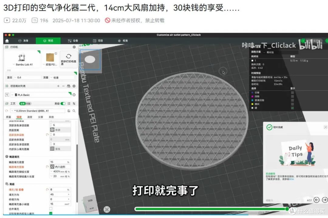Switch to the 设备 tab
The height and width of the screenshot is (218, 328).
73,41
